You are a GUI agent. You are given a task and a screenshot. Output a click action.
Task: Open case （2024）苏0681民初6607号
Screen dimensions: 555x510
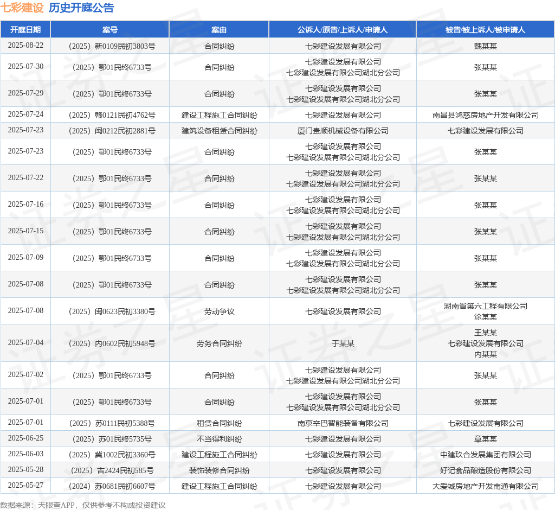[110, 486]
